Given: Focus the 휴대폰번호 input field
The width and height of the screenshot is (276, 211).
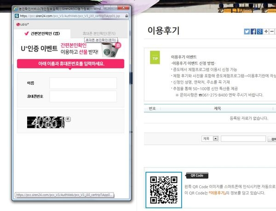Looking at the screenshot, I should pos(83,97).
